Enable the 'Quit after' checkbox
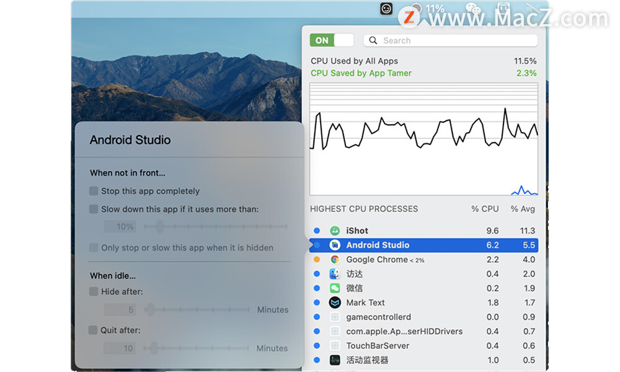Screen dimensions: 620x372 93,330
